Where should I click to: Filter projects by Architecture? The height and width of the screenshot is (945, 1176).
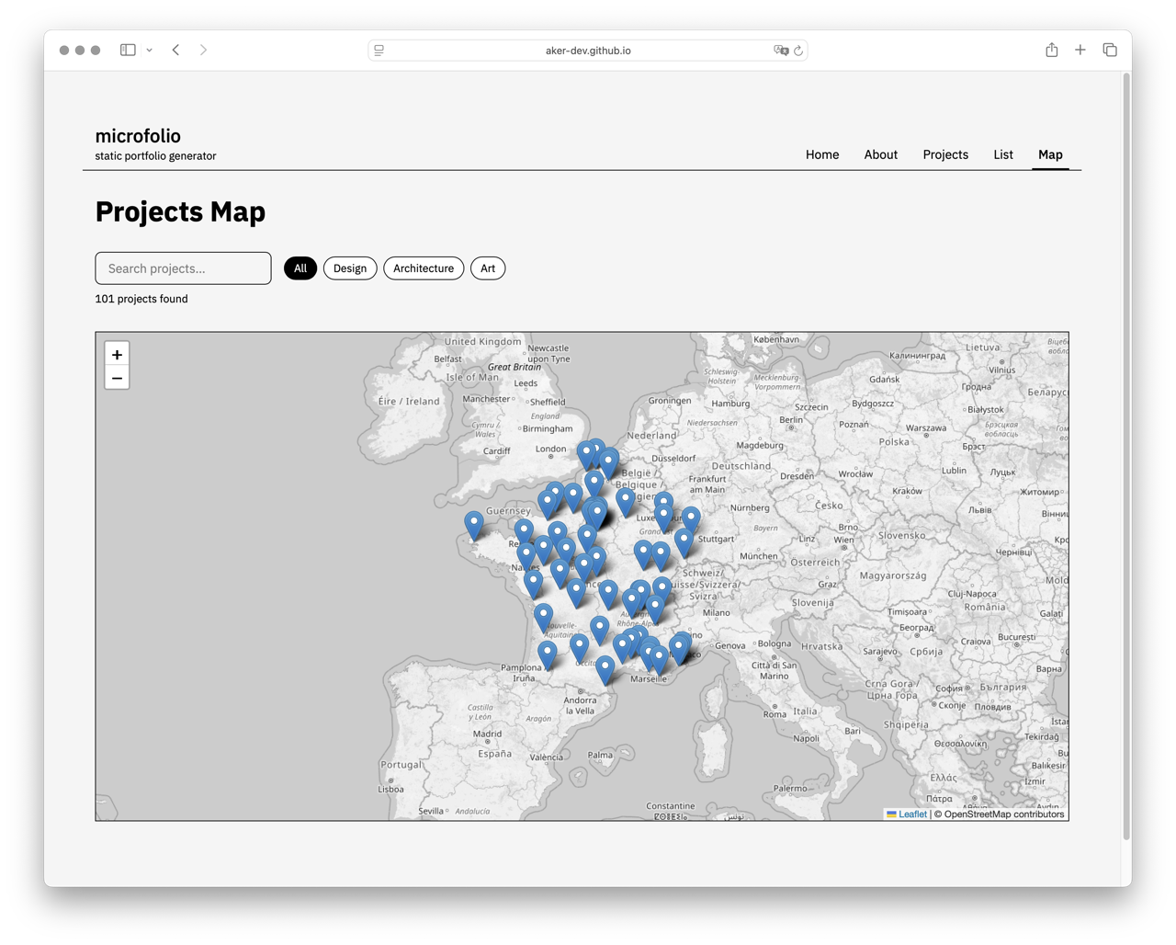[x=424, y=268]
